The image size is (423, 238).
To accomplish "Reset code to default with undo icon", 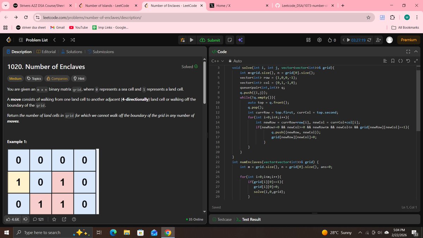I will pos(408,61).
